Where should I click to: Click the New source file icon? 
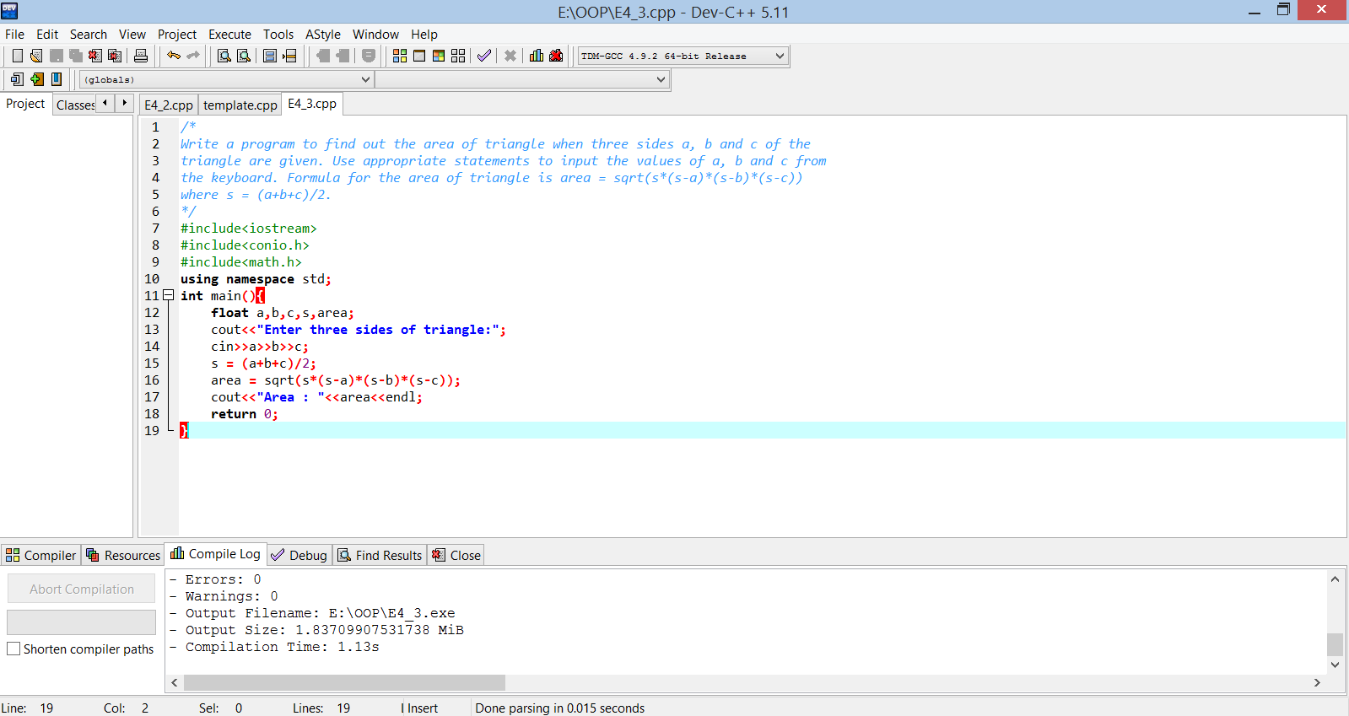pyautogui.click(x=17, y=56)
